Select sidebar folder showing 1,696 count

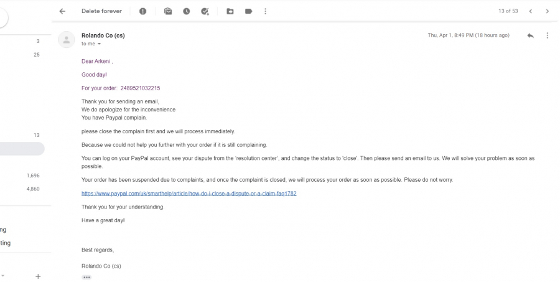coord(22,176)
